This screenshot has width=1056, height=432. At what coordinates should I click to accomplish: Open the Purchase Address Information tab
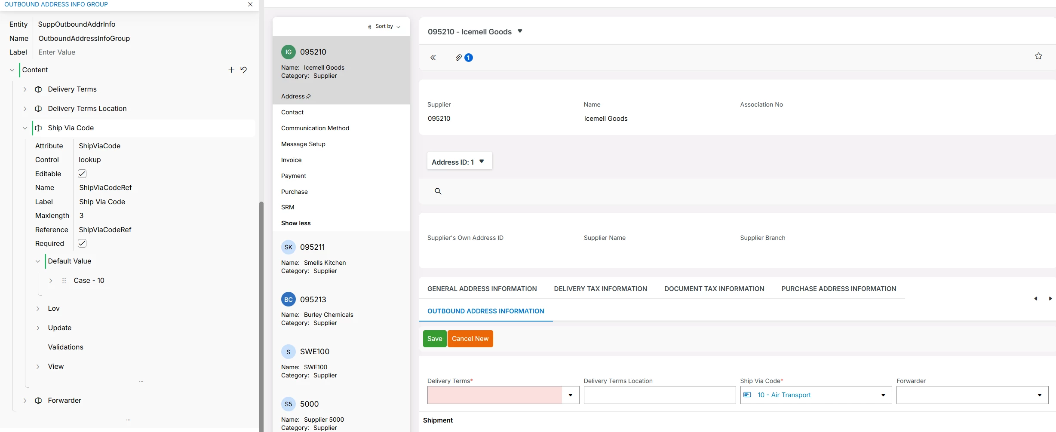pos(838,289)
